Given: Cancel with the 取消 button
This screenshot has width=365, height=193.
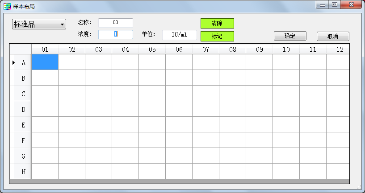Looking at the screenshot, I should 333,36.
